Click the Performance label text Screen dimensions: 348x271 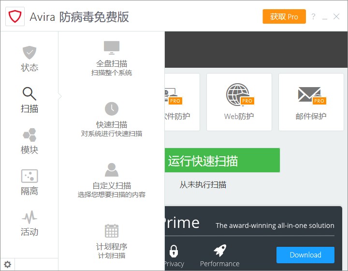pyautogui.click(x=220, y=264)
